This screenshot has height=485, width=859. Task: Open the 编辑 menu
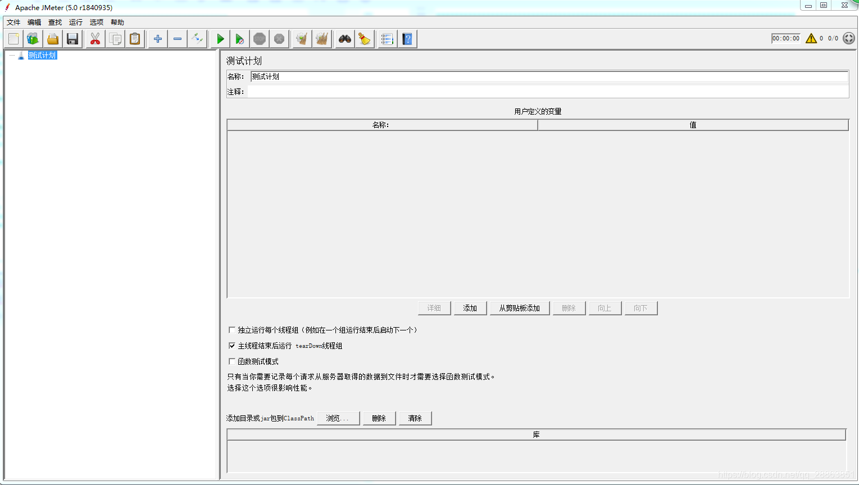point(34,22)
